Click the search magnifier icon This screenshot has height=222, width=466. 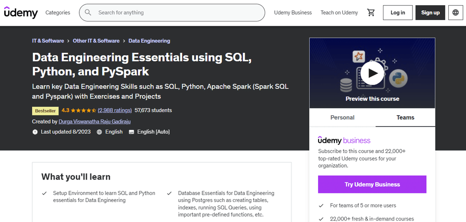tap(88, 13)
